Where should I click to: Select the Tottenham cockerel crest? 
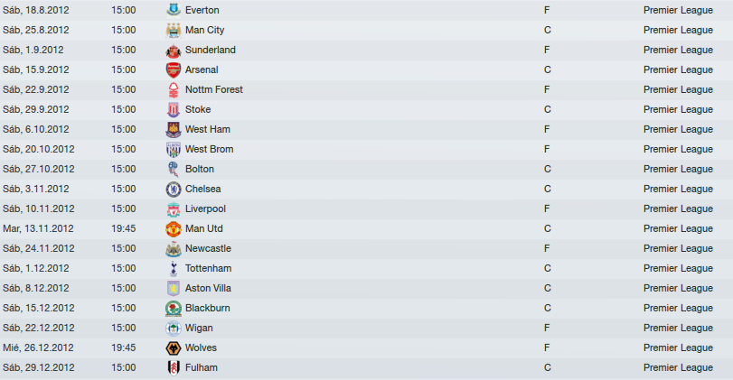tap(174, 268)
